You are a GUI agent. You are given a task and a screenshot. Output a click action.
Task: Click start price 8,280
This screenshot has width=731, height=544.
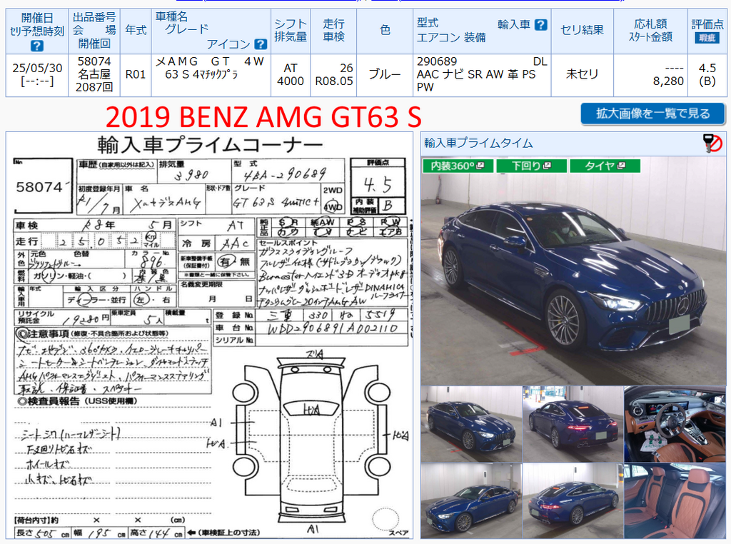point(668,81)
